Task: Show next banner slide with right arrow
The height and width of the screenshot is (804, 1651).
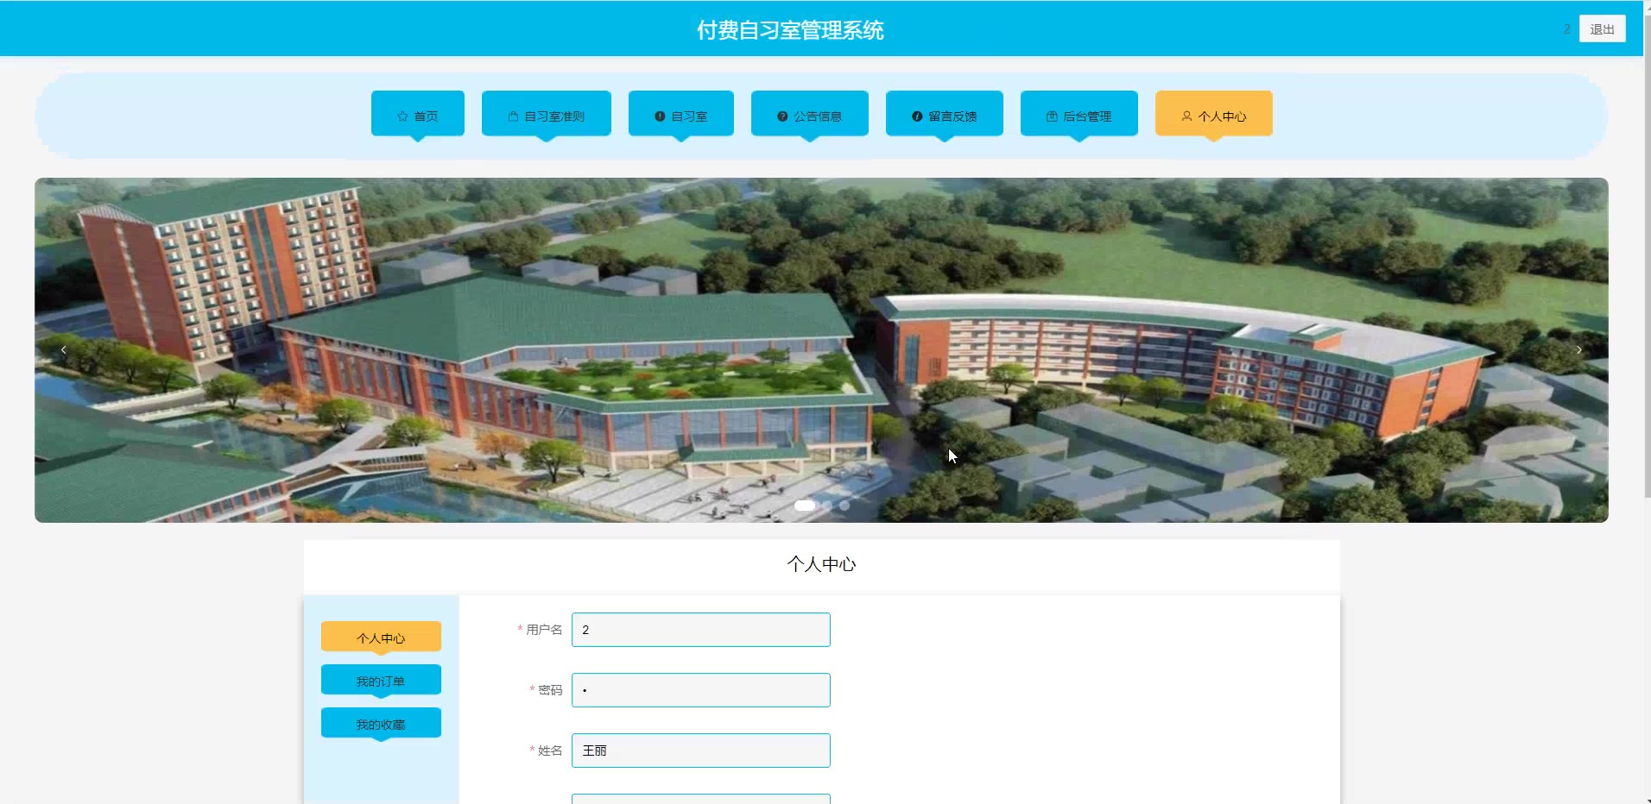Action: [x=1579, y=349]
